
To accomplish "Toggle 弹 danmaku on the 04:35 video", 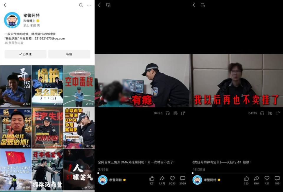I will [x=270, y=113].
